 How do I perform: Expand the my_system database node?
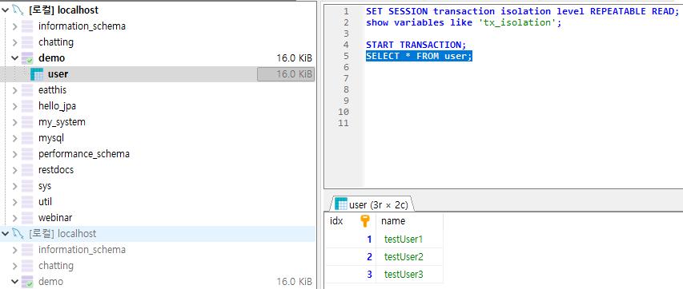14,123
